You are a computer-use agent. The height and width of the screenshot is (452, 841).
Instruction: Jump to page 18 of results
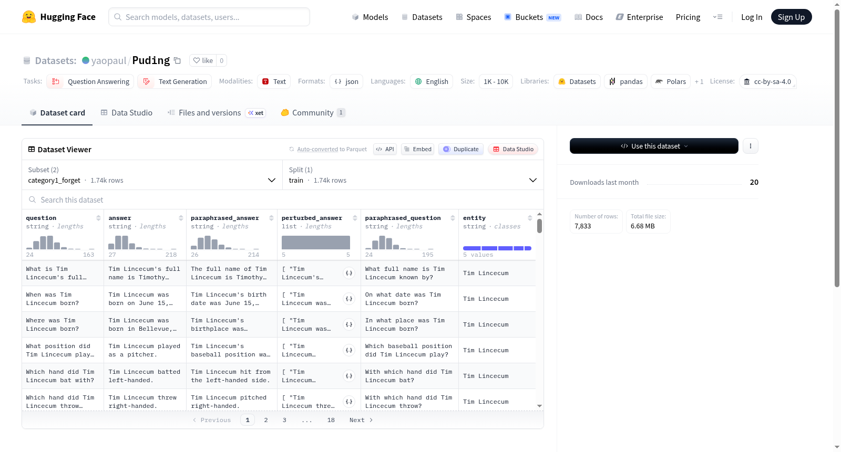tap(331, 420)
